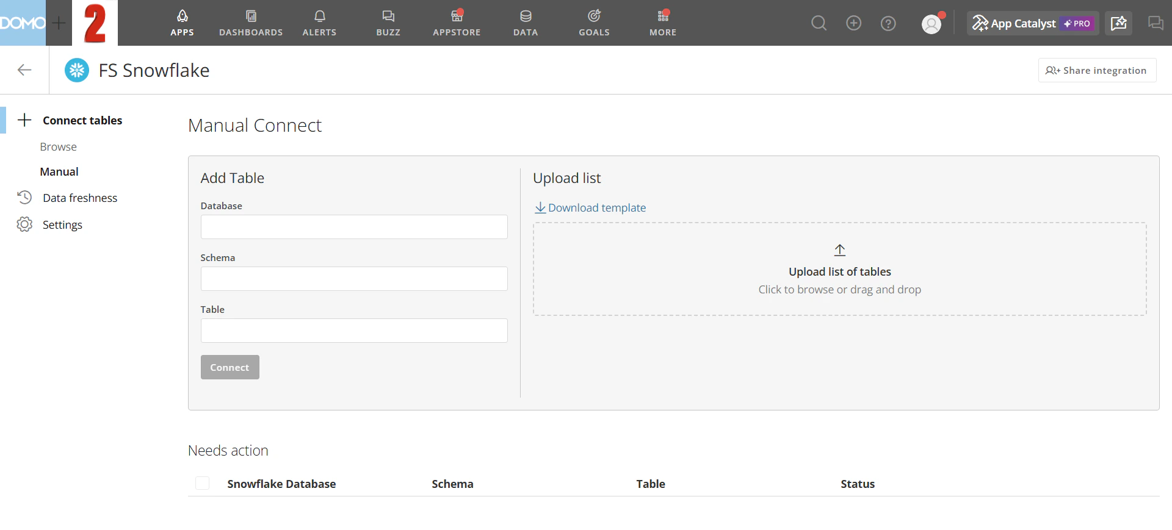This screenshot has width=1172, height=530.
Task: Open the user profile avatar
Action: (931, 24)
